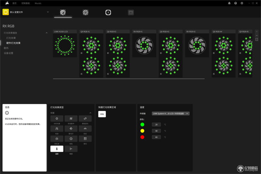Select QX RGB #1 front fan
The width and height of the screenshot is (261, 174).
point(91,45)
